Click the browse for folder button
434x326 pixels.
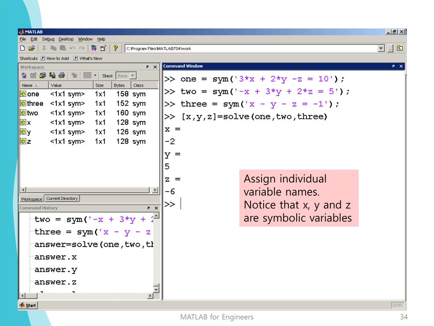(x=390, y=48)
